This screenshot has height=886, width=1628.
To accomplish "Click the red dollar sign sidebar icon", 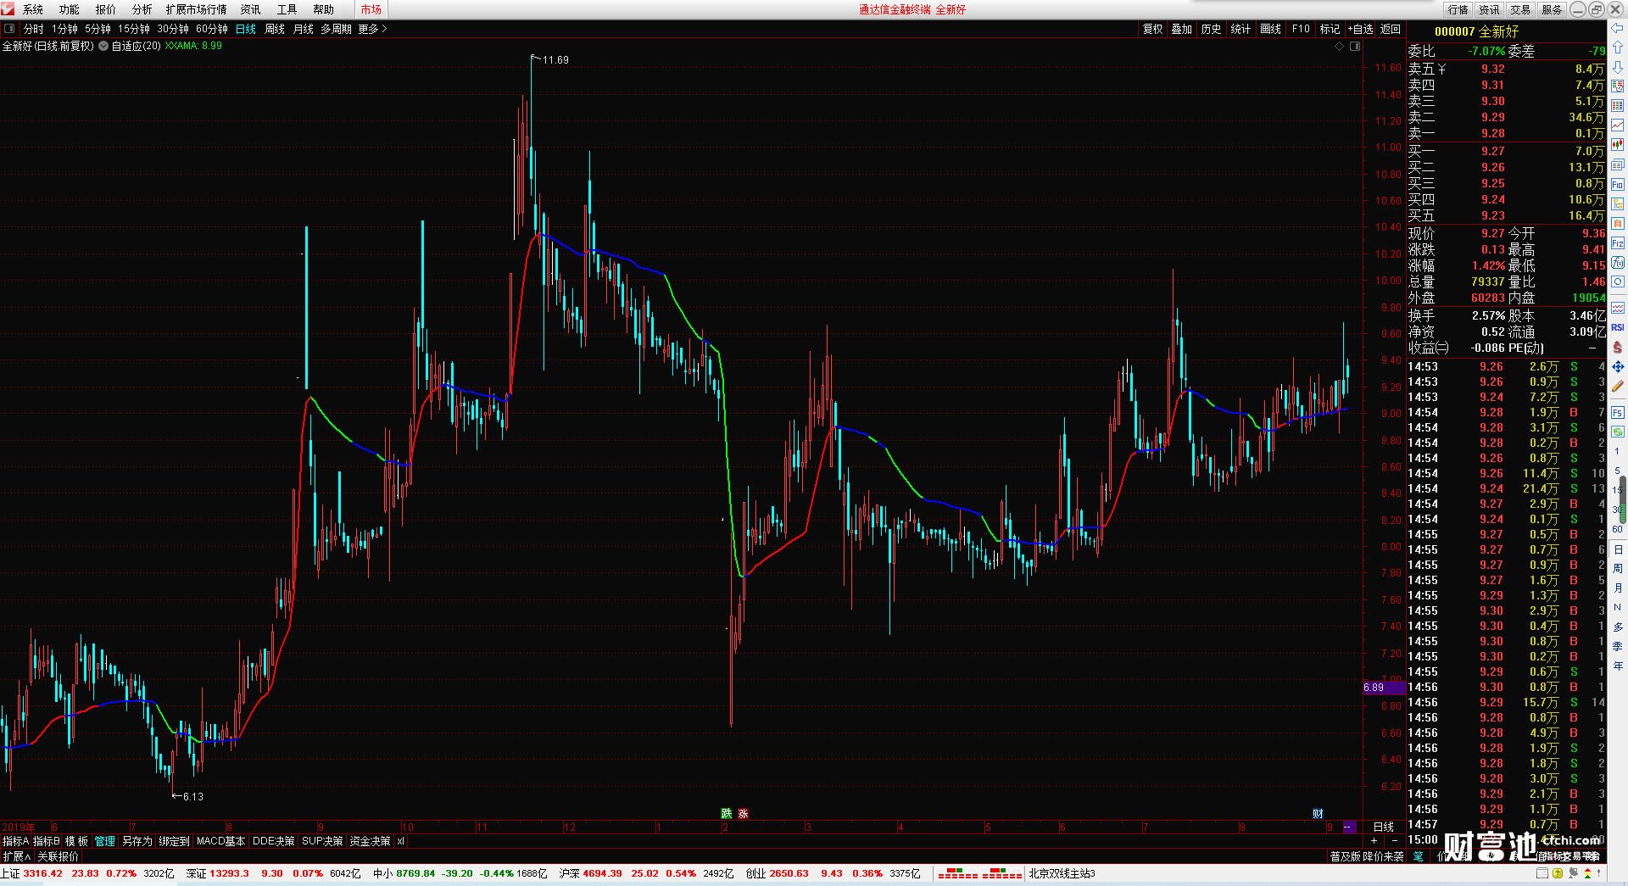I will (x=1618, y=348).
